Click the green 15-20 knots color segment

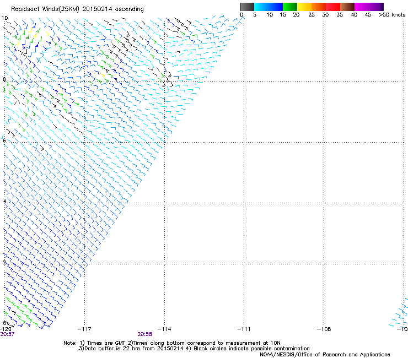tap(290, 7)
